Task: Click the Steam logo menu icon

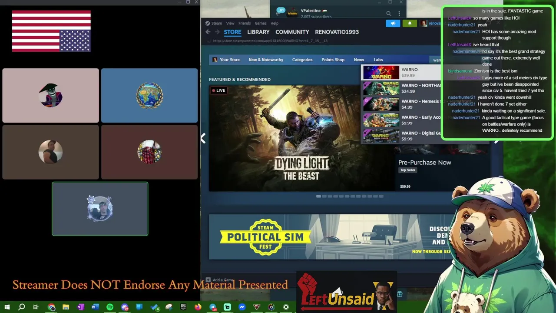Action: tap(208, 23)
